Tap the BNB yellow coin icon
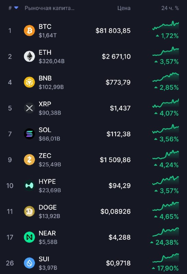187x274 pixels. pyautogui.click(x=29, y=82)
